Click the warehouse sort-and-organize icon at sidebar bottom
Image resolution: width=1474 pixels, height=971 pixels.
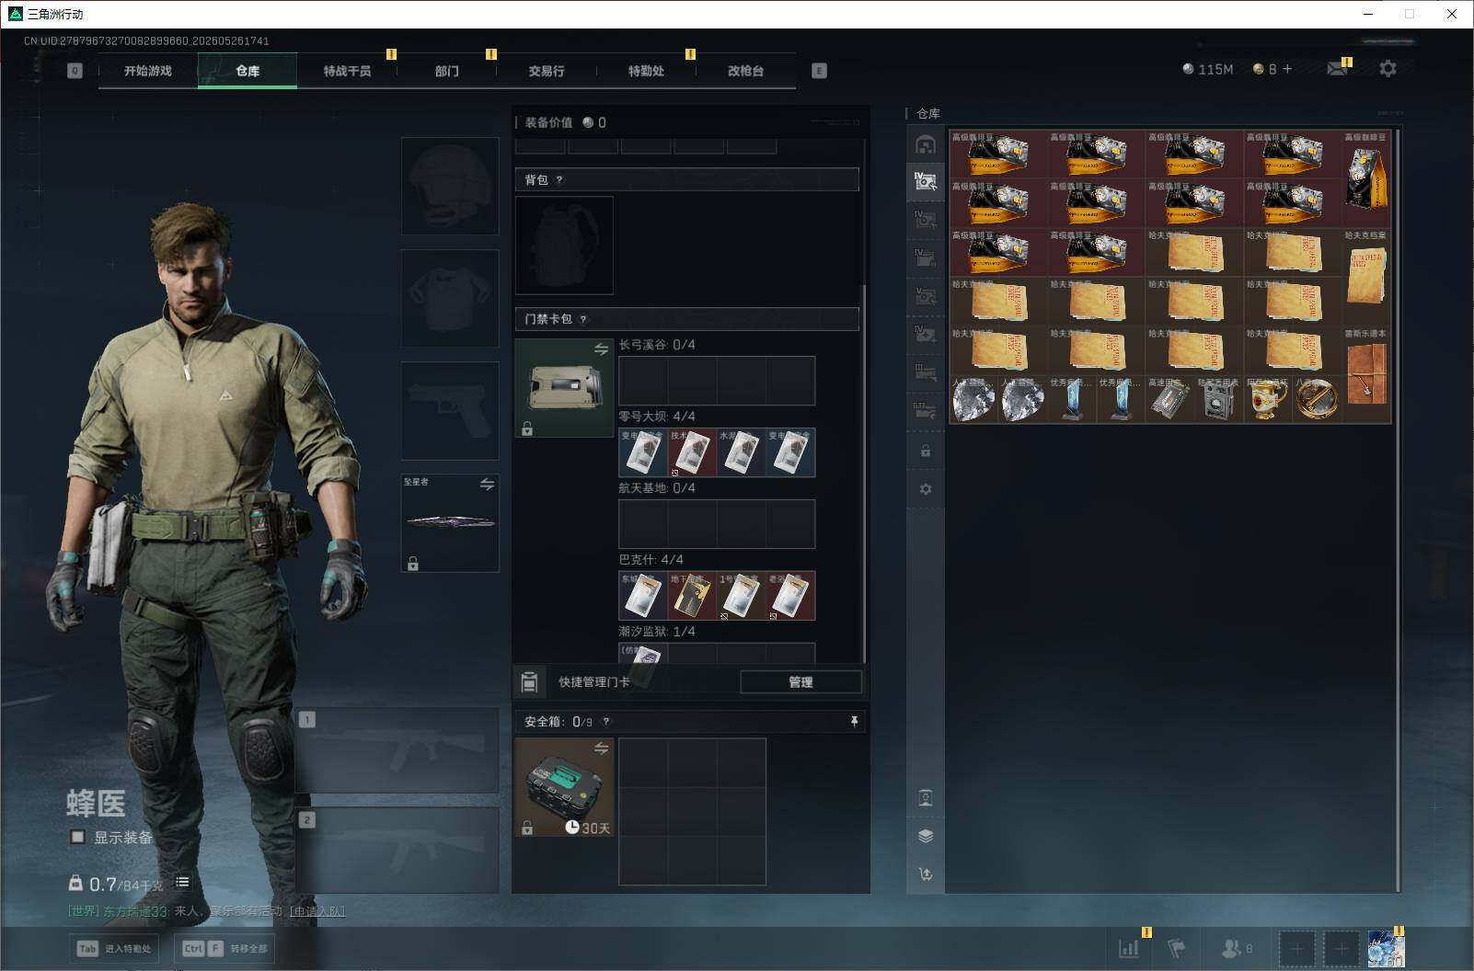click(x=926, y=874)
